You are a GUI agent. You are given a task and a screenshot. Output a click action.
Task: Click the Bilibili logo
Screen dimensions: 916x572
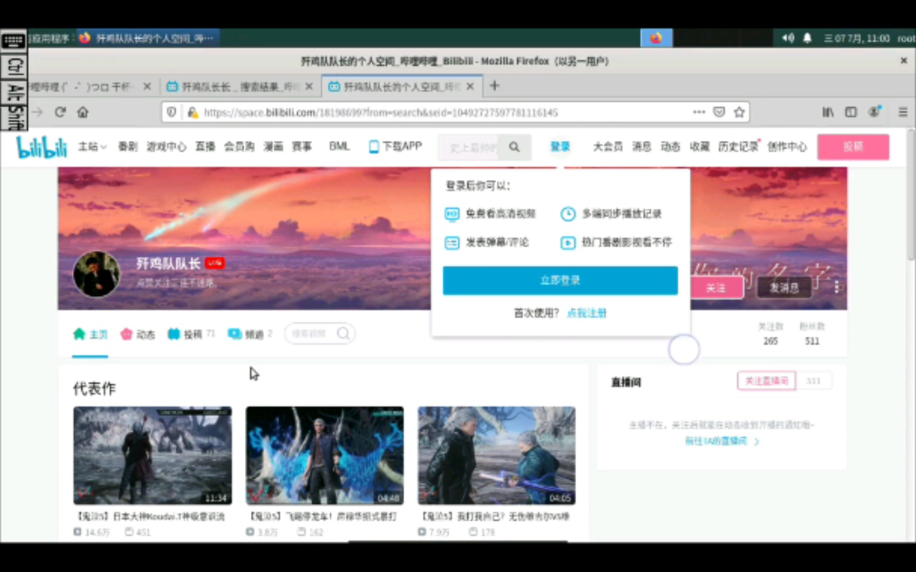point(41,147)
